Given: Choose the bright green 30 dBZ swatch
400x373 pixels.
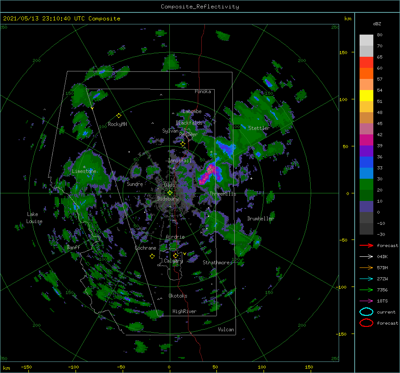Looking at the screenshot, I should (x=366, y=185).
